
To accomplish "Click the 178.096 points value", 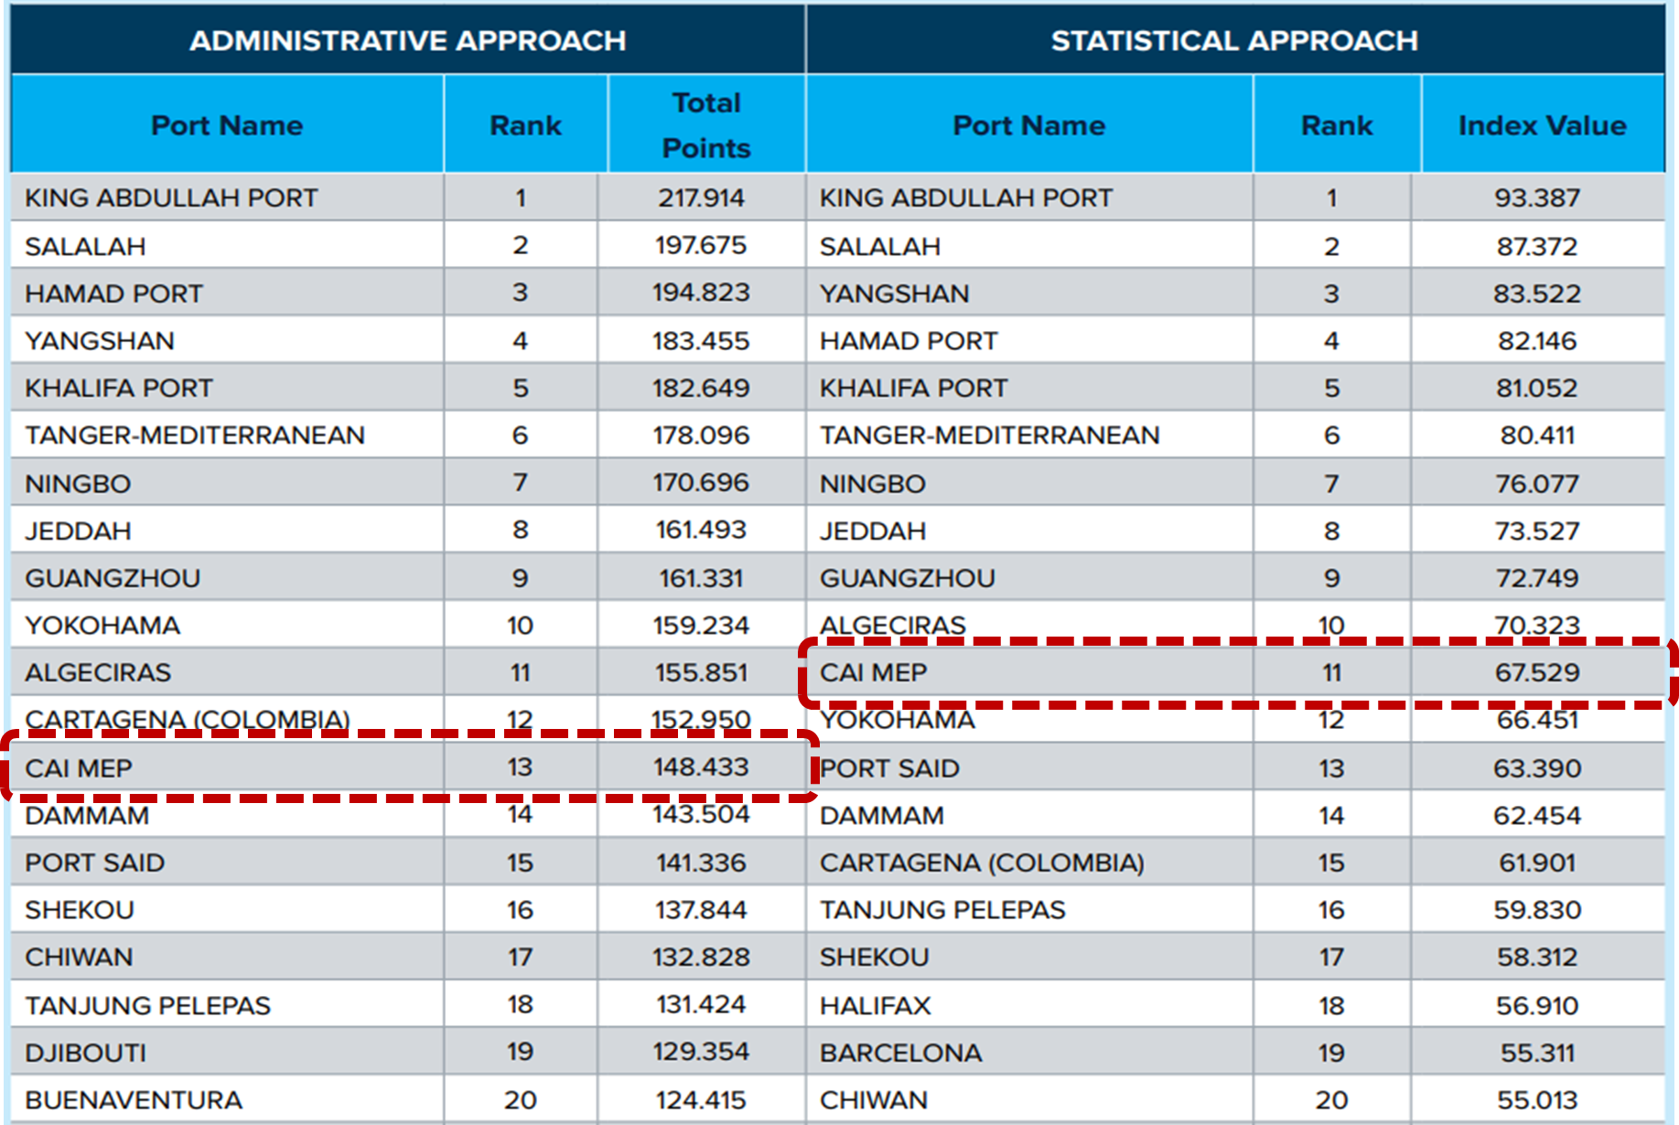I will [x=701, y=435].
